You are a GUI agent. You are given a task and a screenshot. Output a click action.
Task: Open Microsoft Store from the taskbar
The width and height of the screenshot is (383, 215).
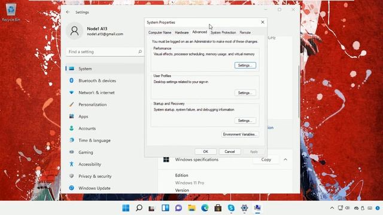pos(218,208)
